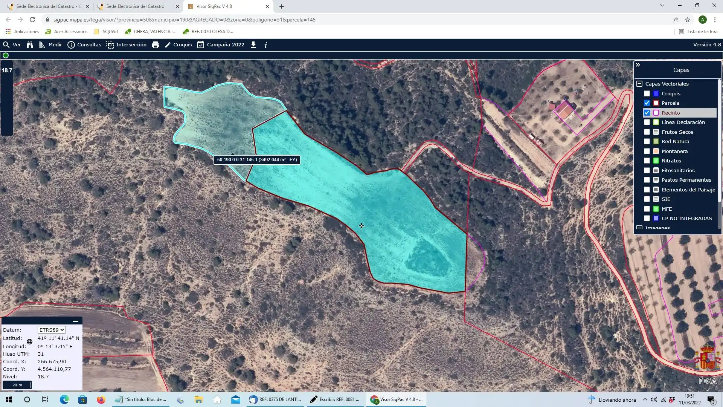Open the SQUISIT bookmark folder
723x407 pixels.
pyautogui.click(x=107, y=32)
